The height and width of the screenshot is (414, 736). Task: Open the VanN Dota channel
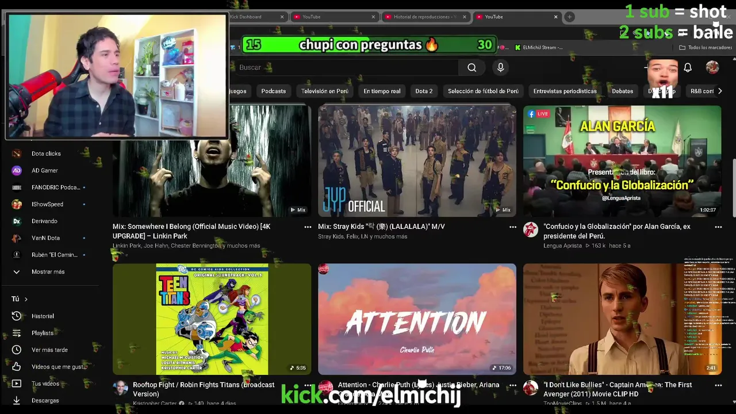point(45,238)
